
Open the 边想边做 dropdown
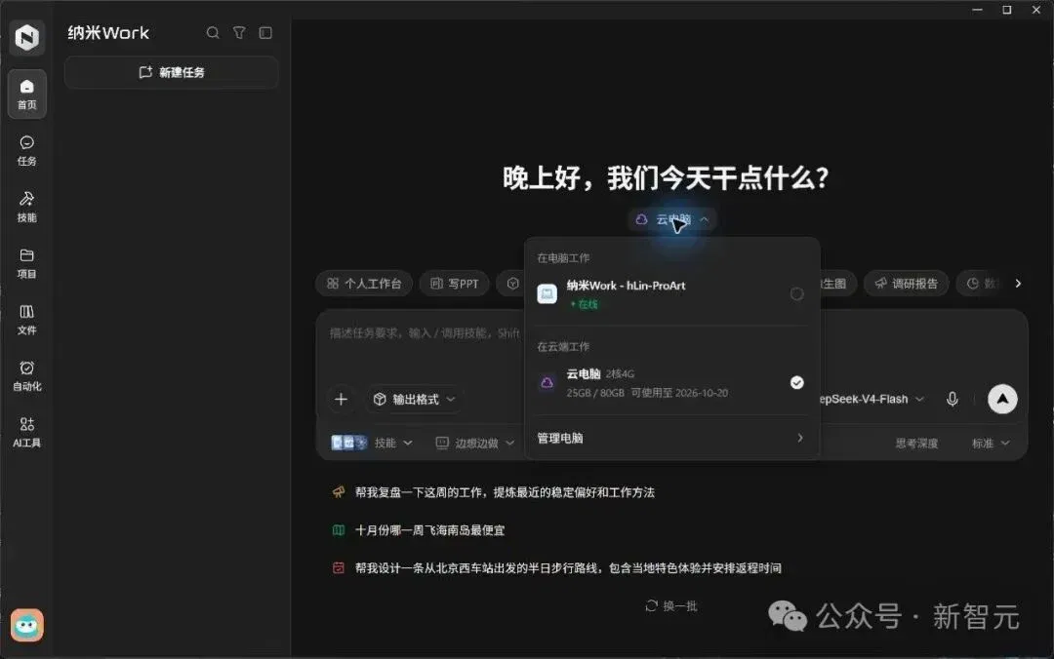click(x=475, y=443)
